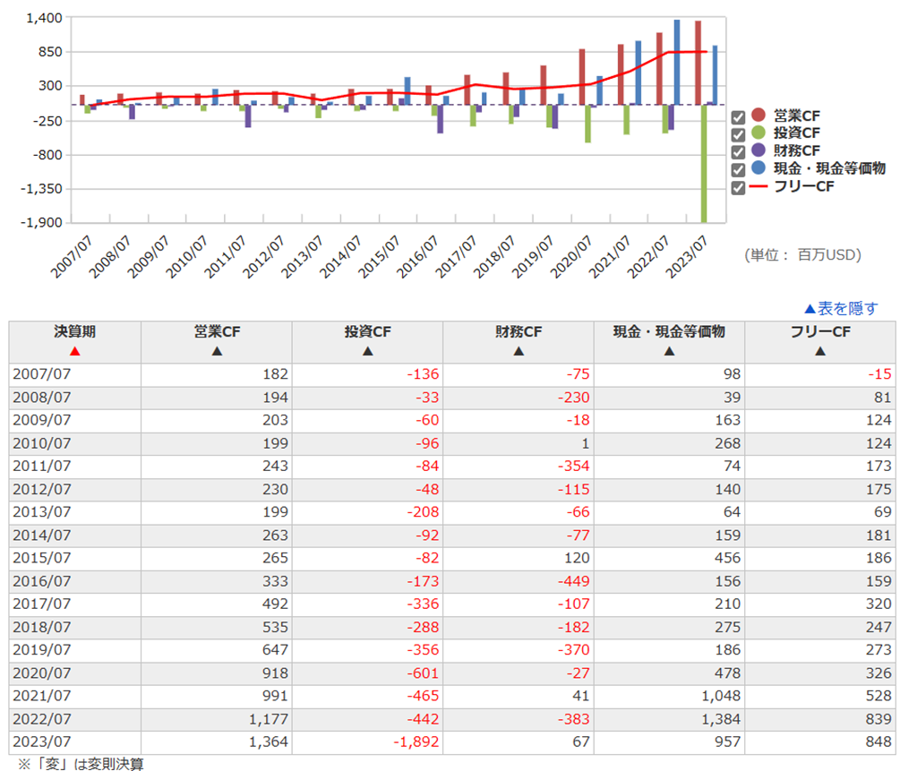This screenshot has height=771, width=900.
Task: Hide 財務CF series via its checkbox
Action: click(x=738, y=151)
